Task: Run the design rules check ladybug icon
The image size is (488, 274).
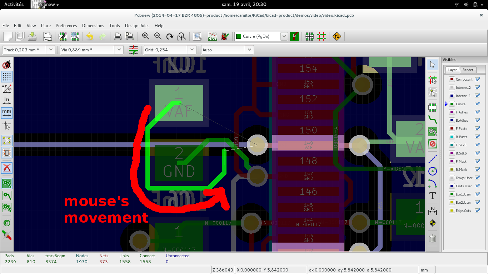Action: click(224, 36)
